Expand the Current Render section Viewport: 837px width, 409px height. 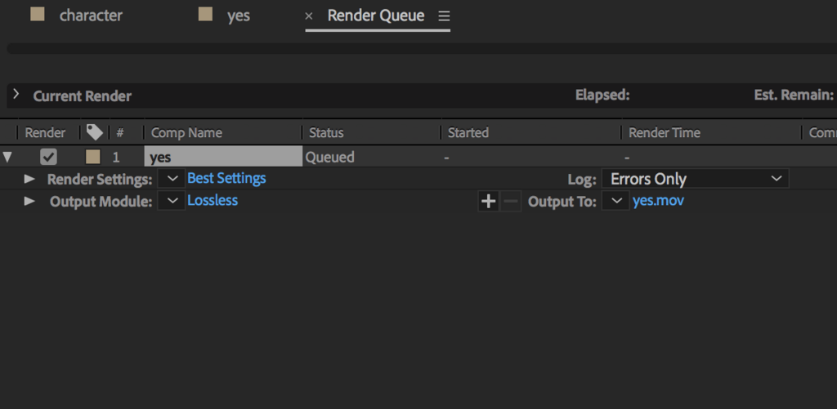pos(16,95)
